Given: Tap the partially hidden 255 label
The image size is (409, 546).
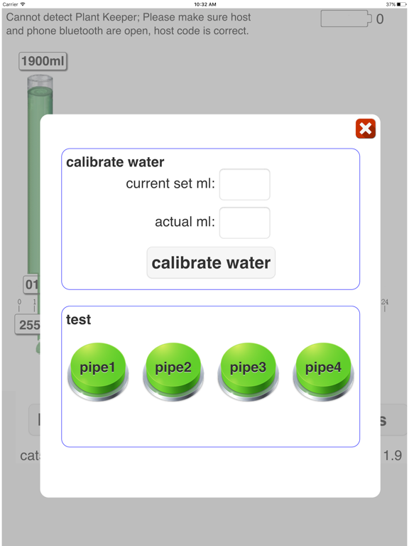Looking at the screenshot, I should 28,324.
